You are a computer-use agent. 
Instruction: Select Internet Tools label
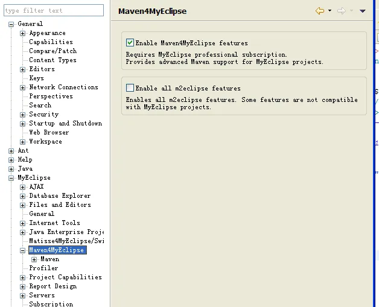tap(54, 223)
